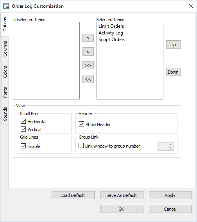Decrease group number with spinner down arrow
197x222 pixels.
pyautogui.click(x=170, y=148)
